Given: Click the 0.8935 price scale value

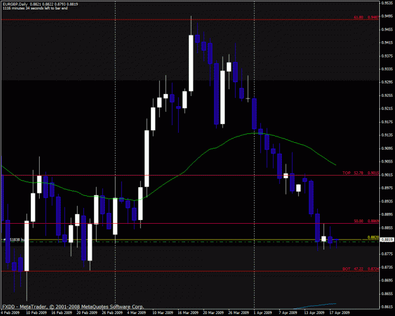Looking at the screenshot, I should tap(387, 201).
